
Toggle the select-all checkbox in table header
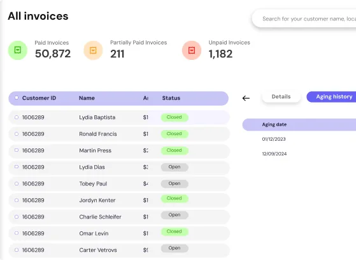17,97
